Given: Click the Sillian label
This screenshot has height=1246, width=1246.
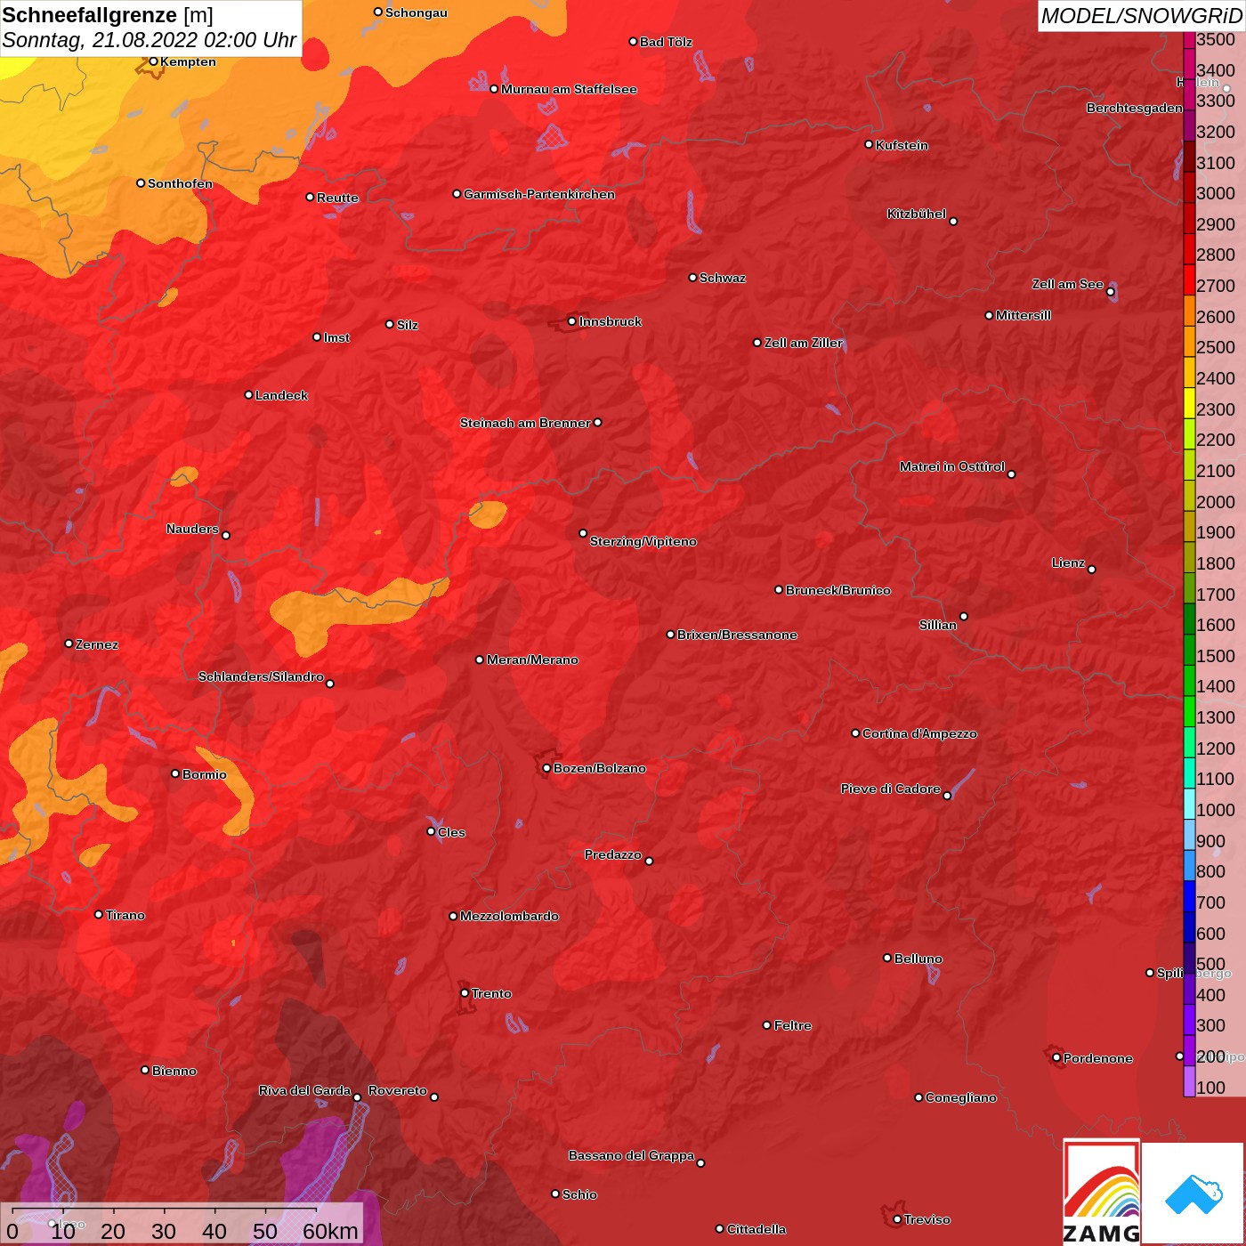Looking at the screenshot, I should pyautogui.click(x=937, y=625).
